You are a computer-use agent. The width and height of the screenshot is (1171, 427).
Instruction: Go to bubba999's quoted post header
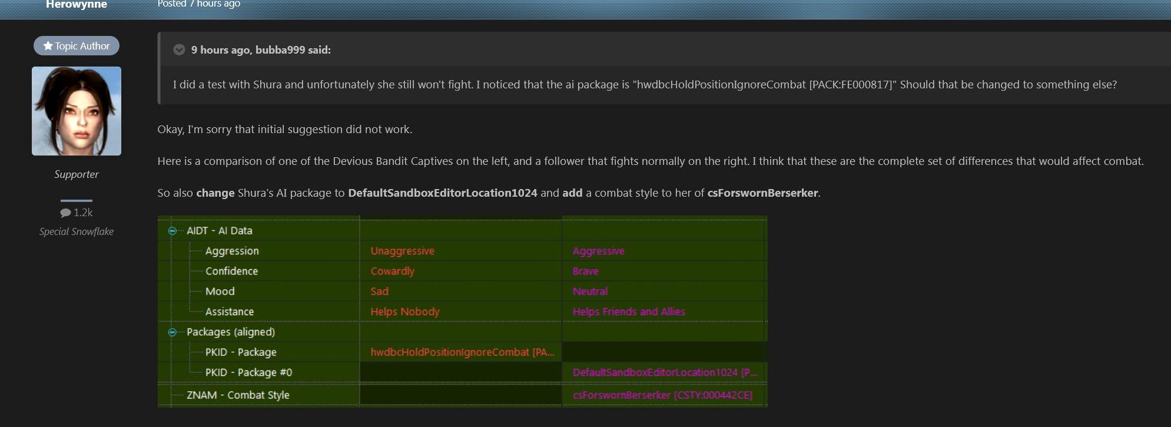tap(261, 50)
